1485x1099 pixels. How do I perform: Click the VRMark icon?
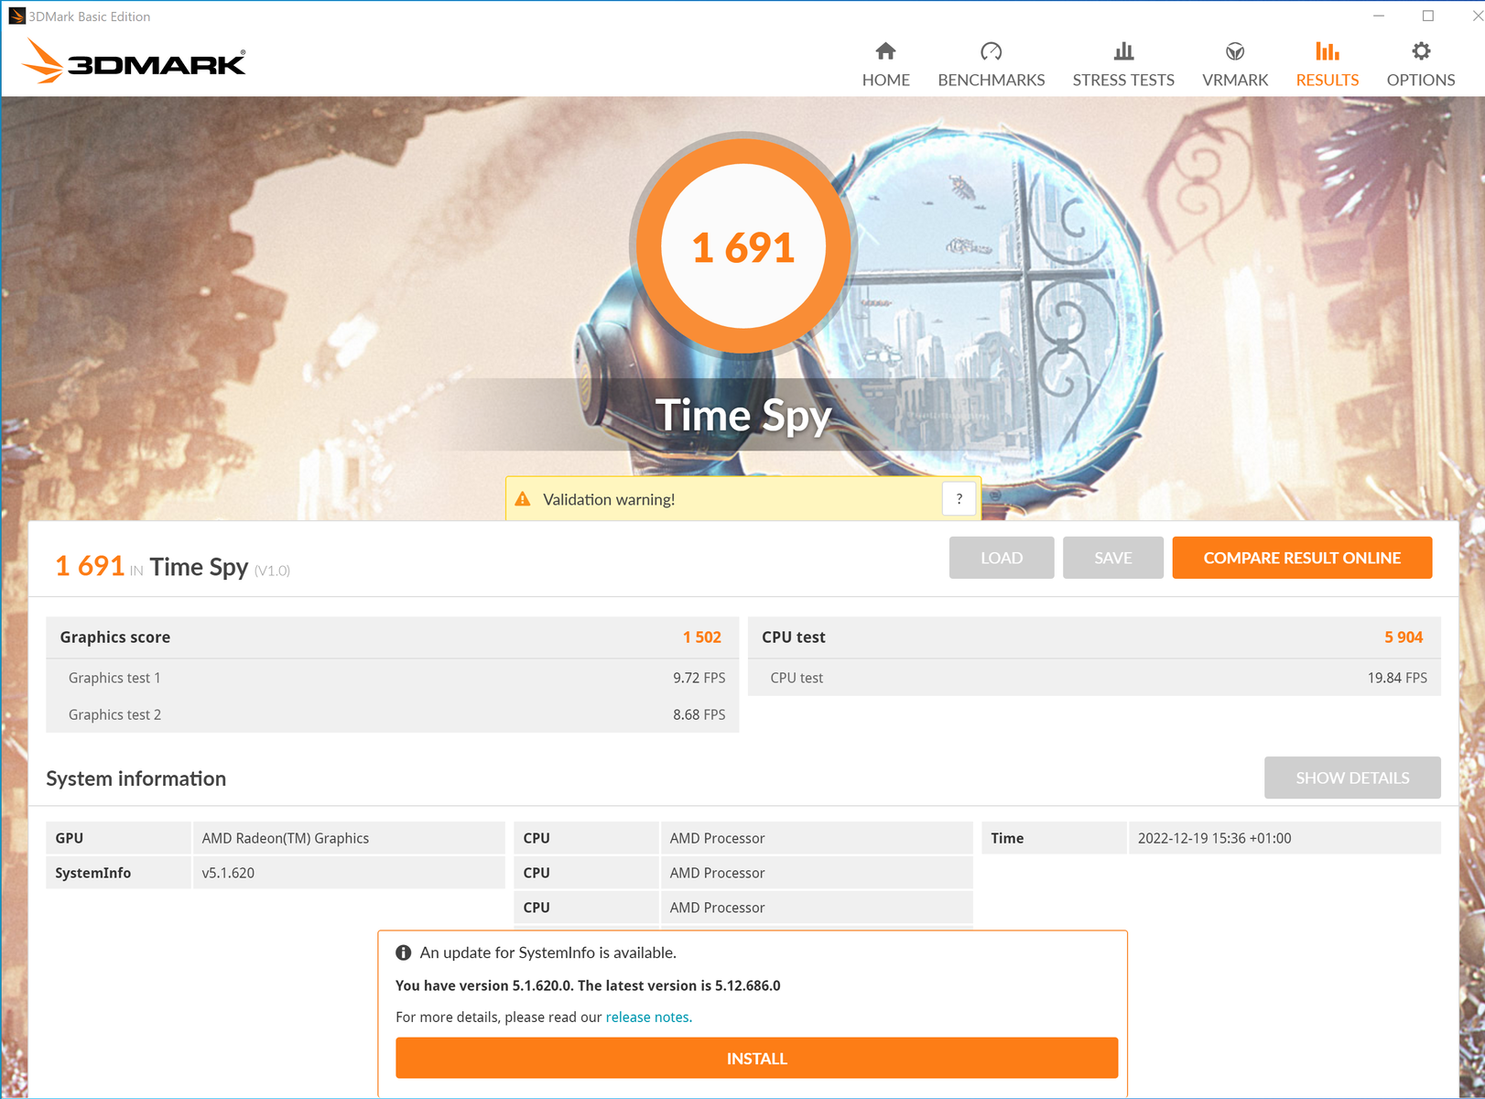1235,51
